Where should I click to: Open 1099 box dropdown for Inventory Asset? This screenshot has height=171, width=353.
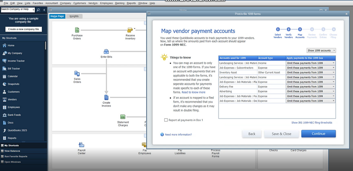coord(310,73)
